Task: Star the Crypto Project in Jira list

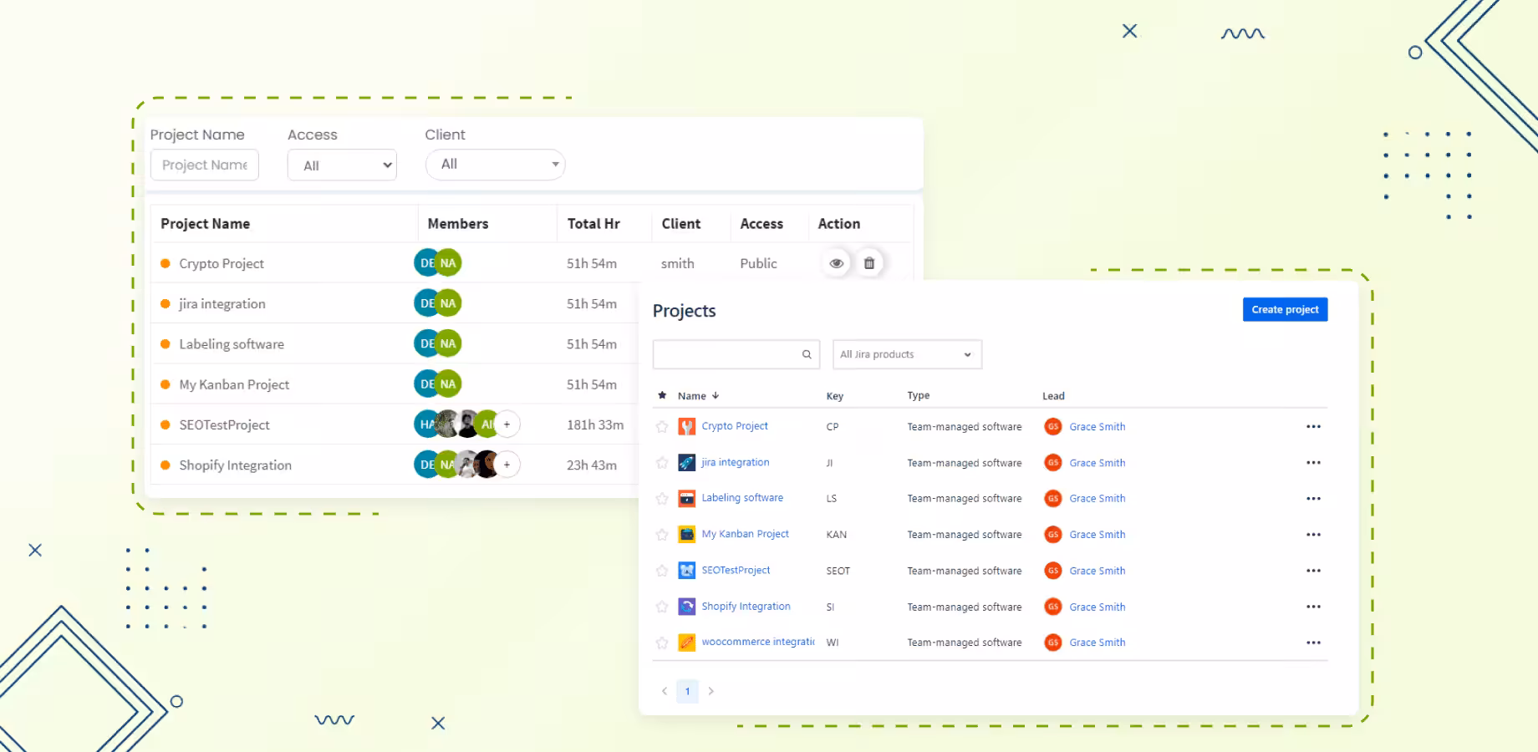Action: point(662,427)
